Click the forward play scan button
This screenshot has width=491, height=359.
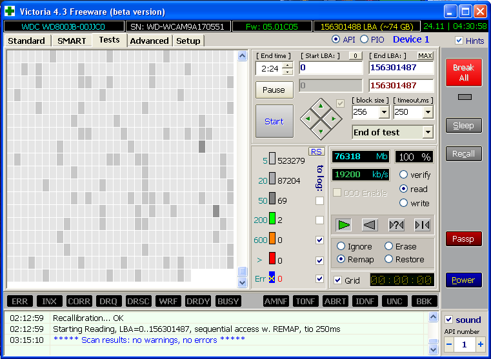point(343,225)
